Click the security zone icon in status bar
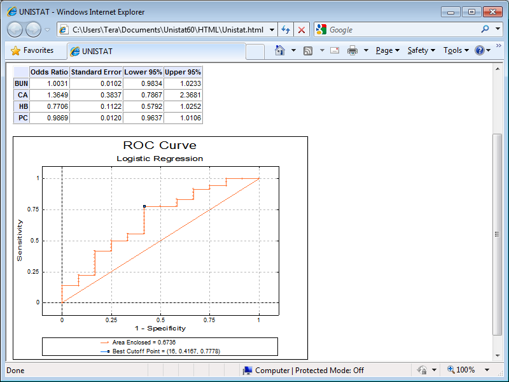The height and width of the screenshot is (382, 509). pyautogui.click(x=422, y=370)
